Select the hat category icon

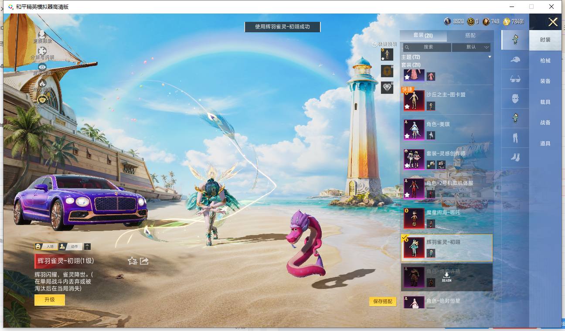tap(515, 60)
